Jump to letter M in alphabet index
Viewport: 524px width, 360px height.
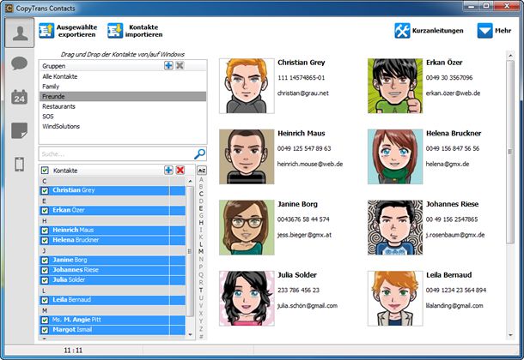(201, 252)
